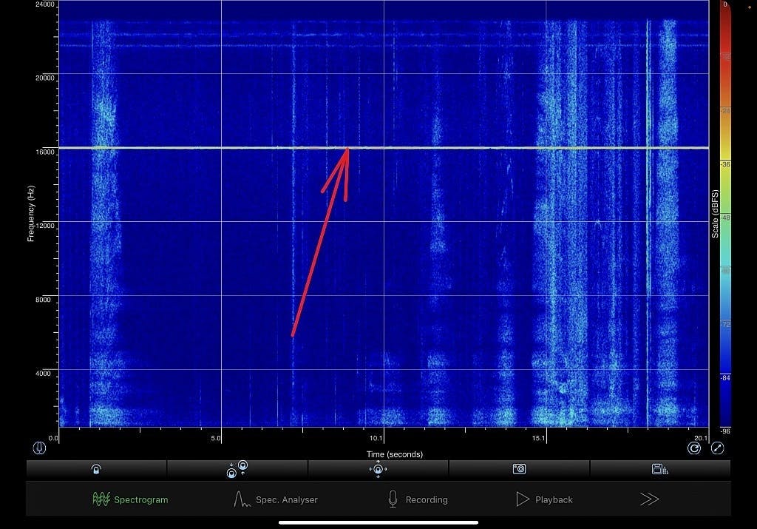Click the green Spectrogram waveform icon
Screen dimensions: 757x529
coord(101,499)
